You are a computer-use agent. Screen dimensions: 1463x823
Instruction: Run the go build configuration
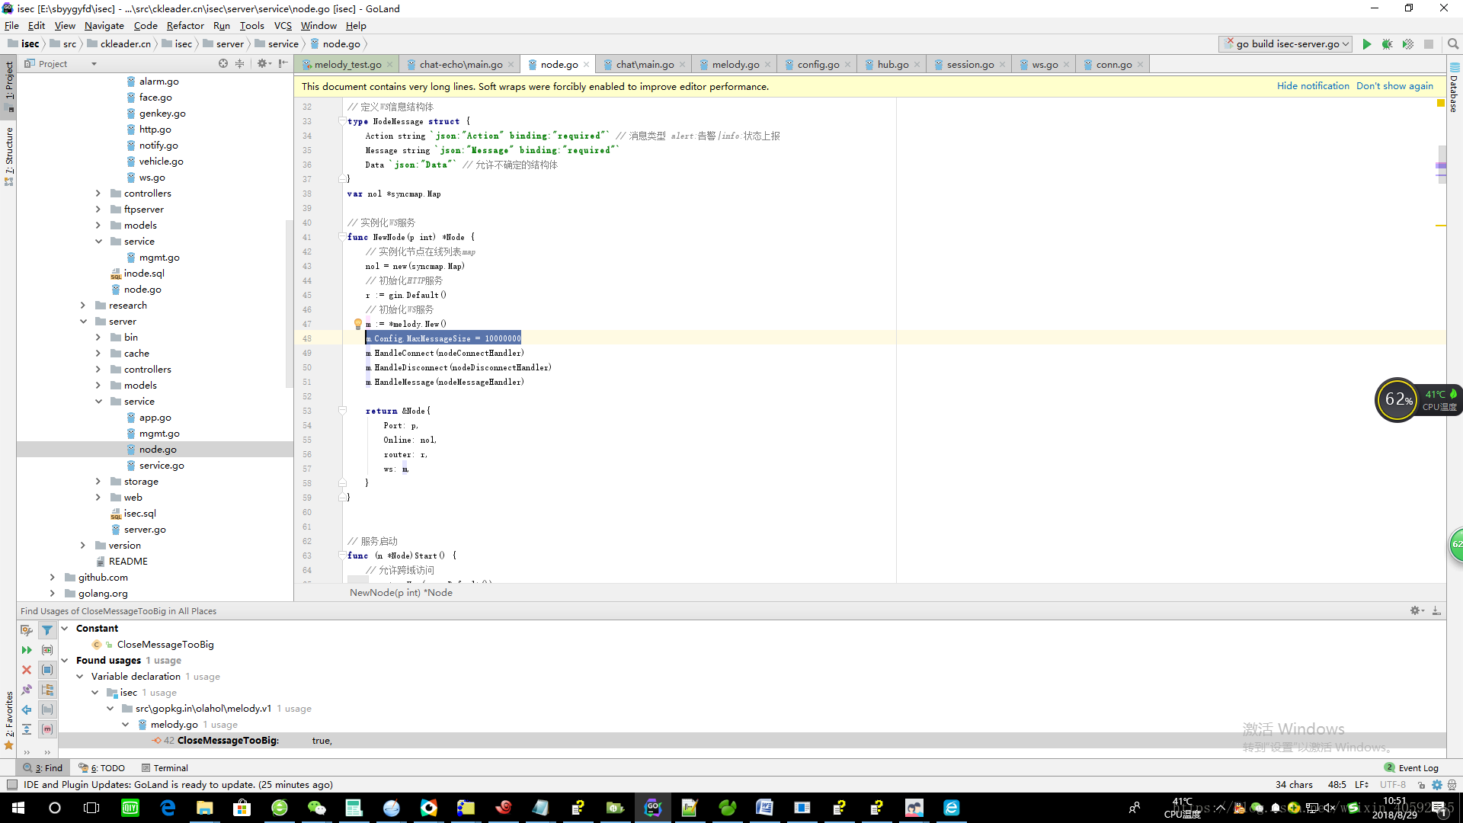coord(1367,44)
